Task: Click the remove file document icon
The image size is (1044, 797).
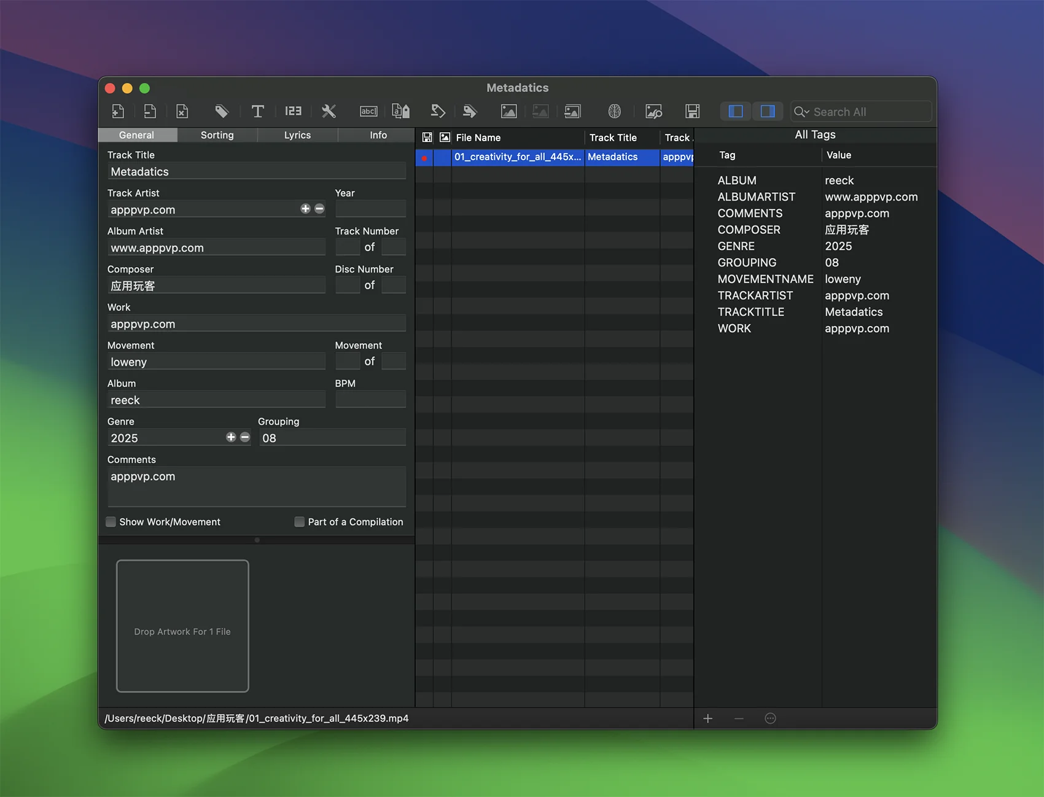Action: (150, 111)
